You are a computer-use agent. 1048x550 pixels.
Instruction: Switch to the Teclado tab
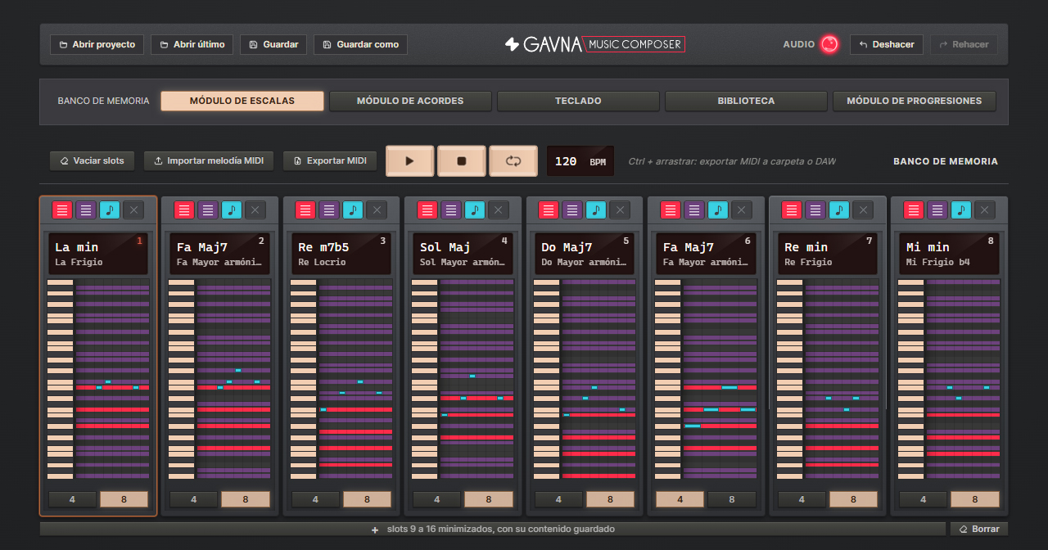[578, 101]
